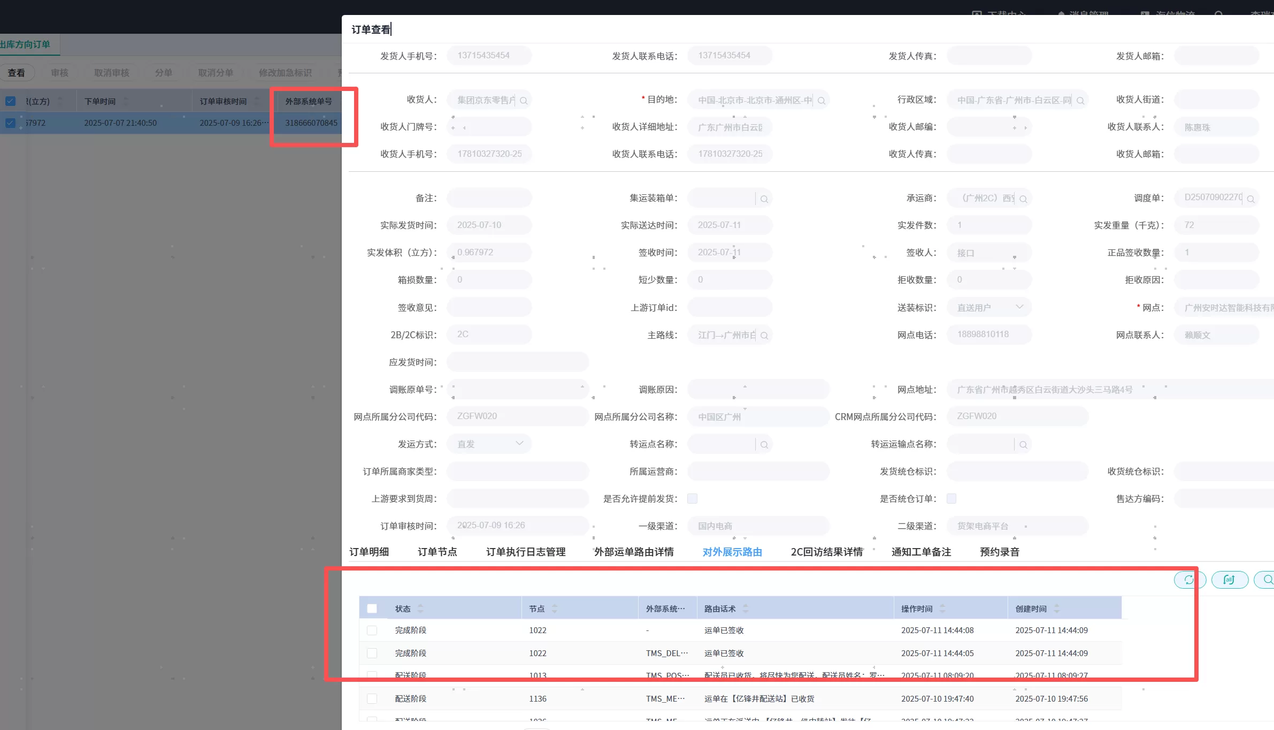Click the refresh icon above the route table
Screen dimensions: 1274x730
(1189, 580)
